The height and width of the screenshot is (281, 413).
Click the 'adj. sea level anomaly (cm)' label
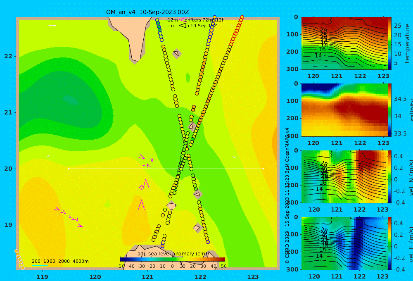click(x=172, y=254)
